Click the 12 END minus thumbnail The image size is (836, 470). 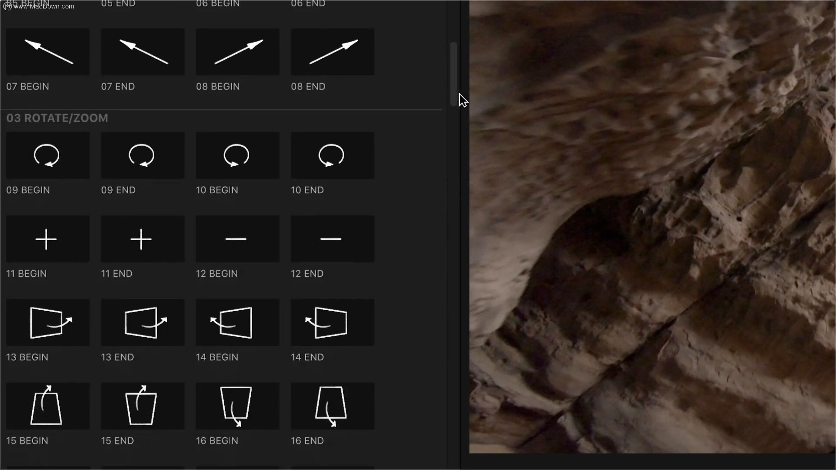tap(332, 239)
